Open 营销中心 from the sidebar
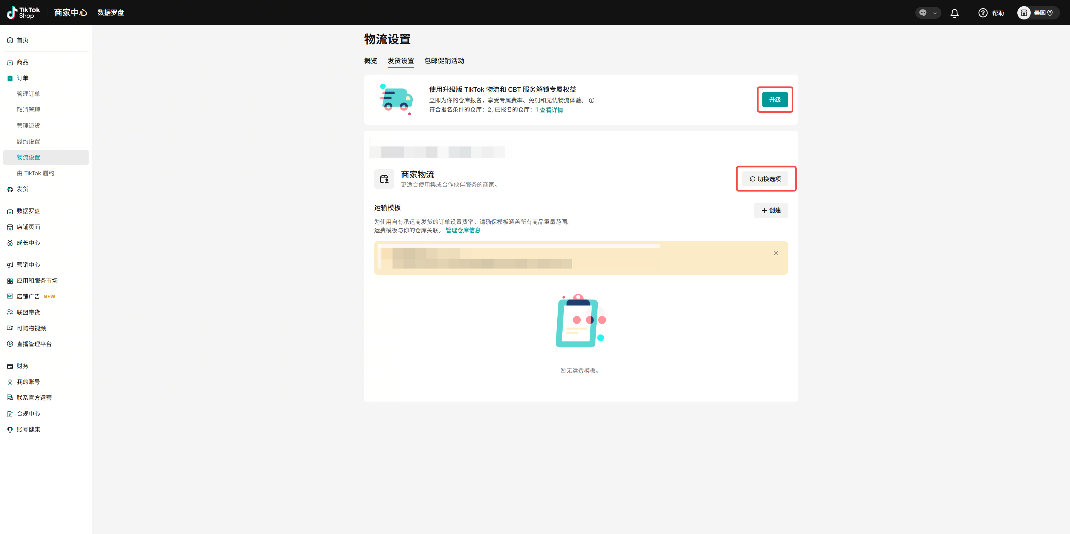Image resolution: width=1070 pixels, height=534 pixels. [28, 265]
